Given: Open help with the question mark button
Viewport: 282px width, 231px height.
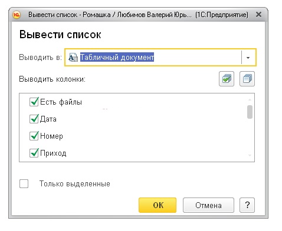Looking at the screenshot, I should point(247,205).
